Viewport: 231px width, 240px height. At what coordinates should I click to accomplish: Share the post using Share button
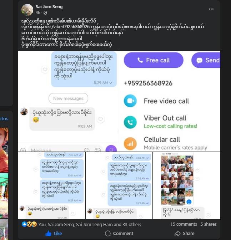click(x=184, y=234)
